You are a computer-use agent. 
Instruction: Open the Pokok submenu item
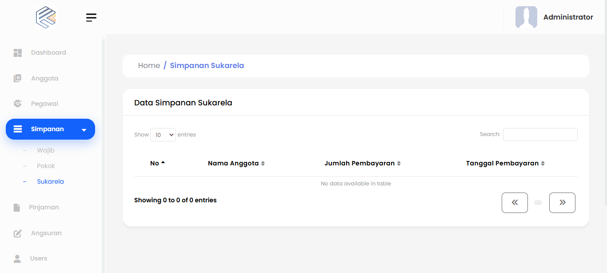(x=46, y=166)
